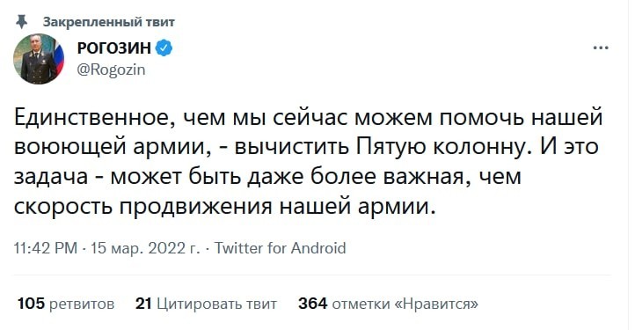This screenshot has width=635, height=330.
Task: Click the @Rogozin handle
Action: click(x=111, y=70)
